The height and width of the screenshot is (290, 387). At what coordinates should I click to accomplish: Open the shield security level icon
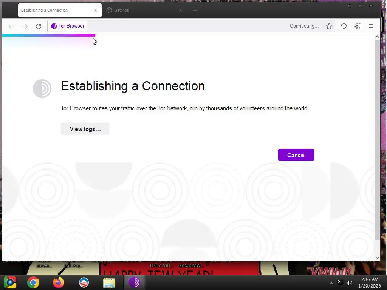344,26
